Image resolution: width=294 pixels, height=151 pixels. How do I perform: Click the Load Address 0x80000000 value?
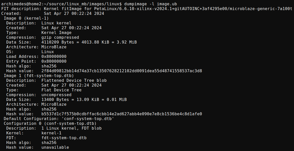pos(54,56)
